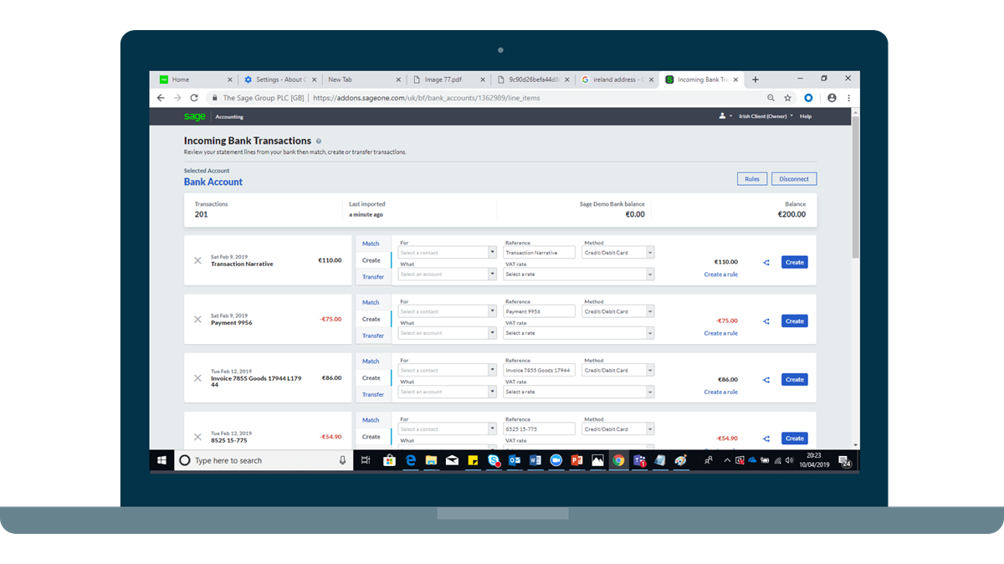1004x564 pixels.
Task: Click the Sage logo in header
Action: [194, 116]
